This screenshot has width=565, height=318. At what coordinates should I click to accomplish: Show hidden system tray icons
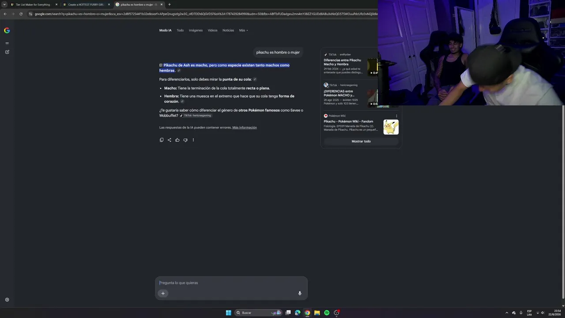[x=507, y=313]
